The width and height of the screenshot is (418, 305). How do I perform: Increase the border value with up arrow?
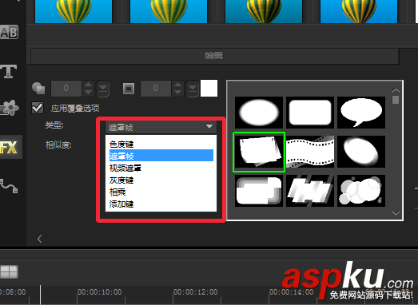pyautogui.click(x=177, y=85)
